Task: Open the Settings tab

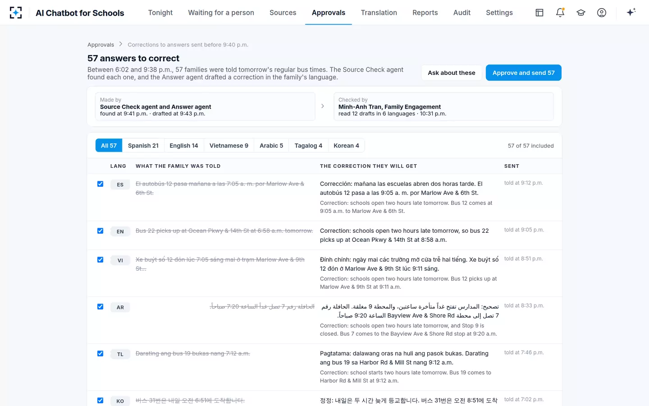Action: pyautogui.click(x=499, y=13)
